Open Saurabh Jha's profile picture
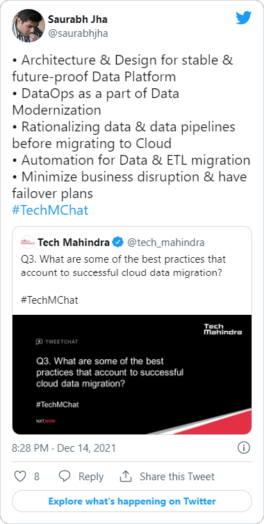264x524 pixels. click(x=28, y=26)
